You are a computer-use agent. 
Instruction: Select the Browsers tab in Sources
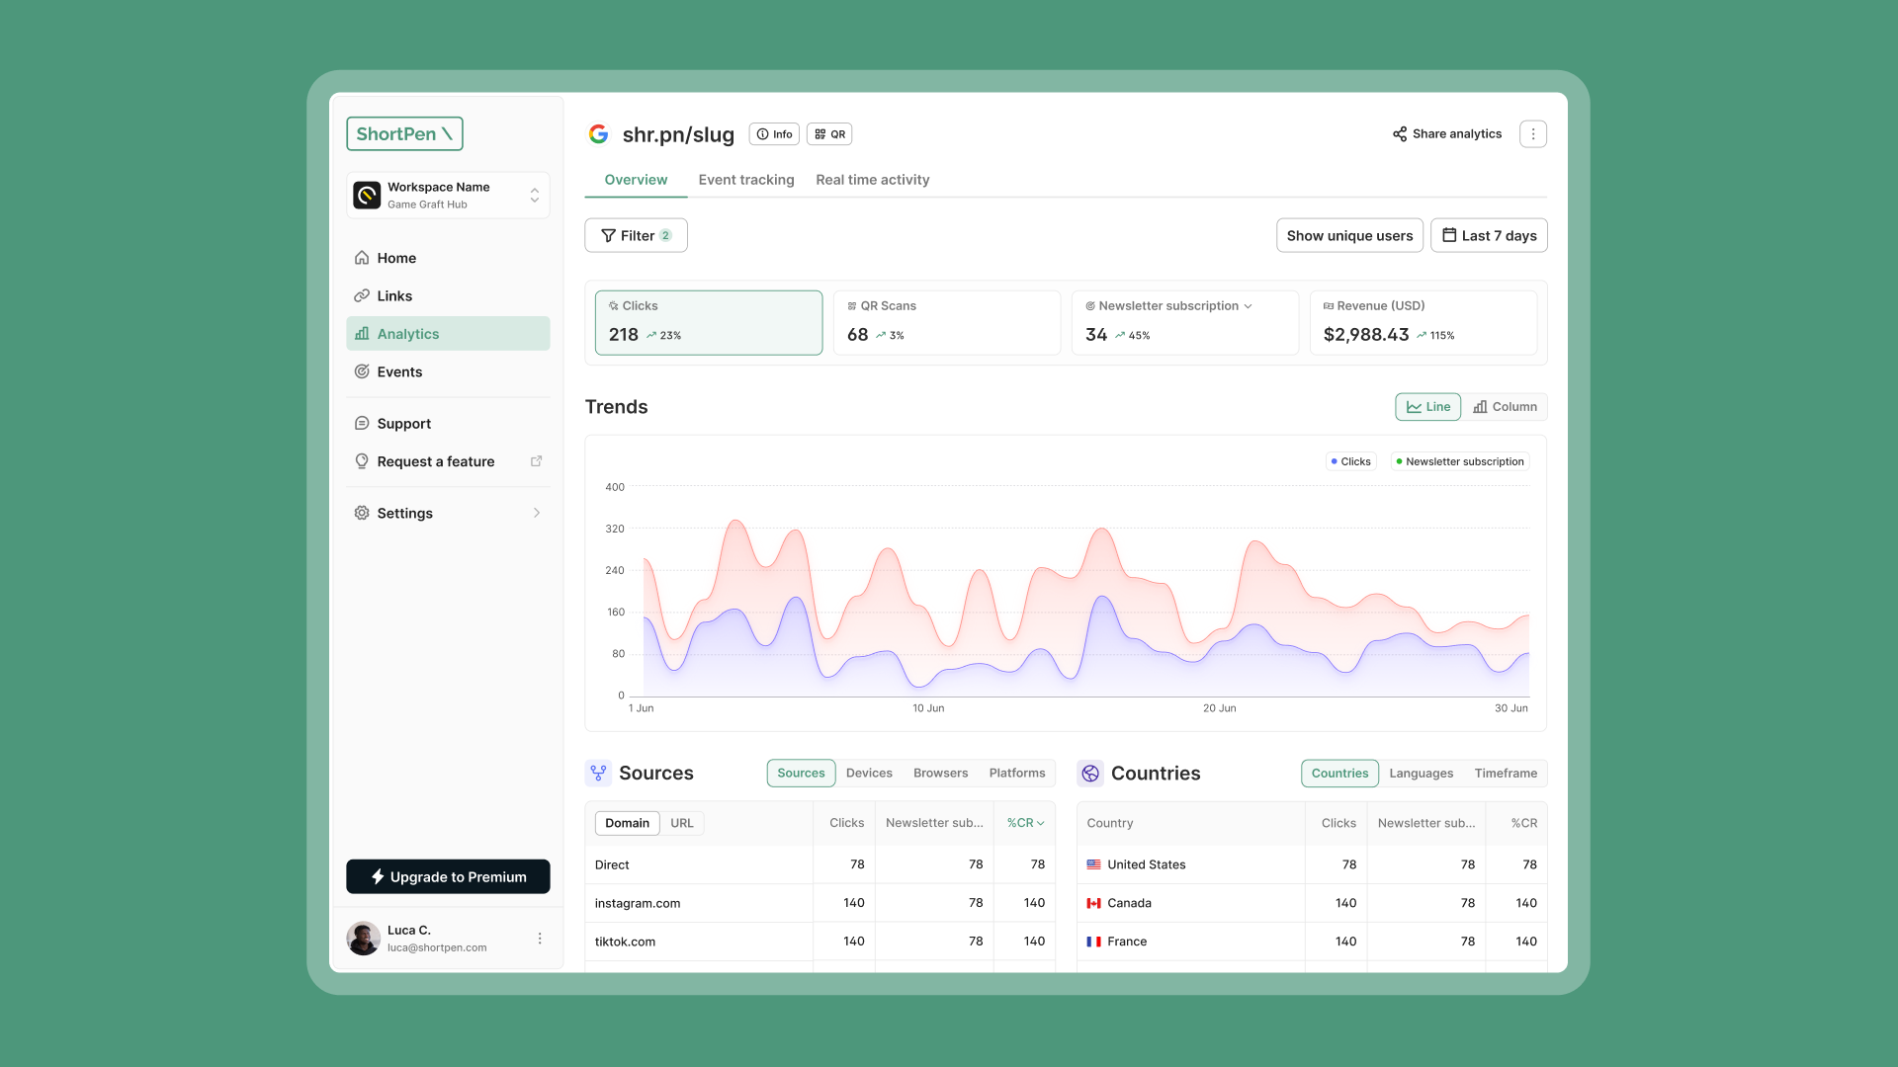click(x=940, y=774)
